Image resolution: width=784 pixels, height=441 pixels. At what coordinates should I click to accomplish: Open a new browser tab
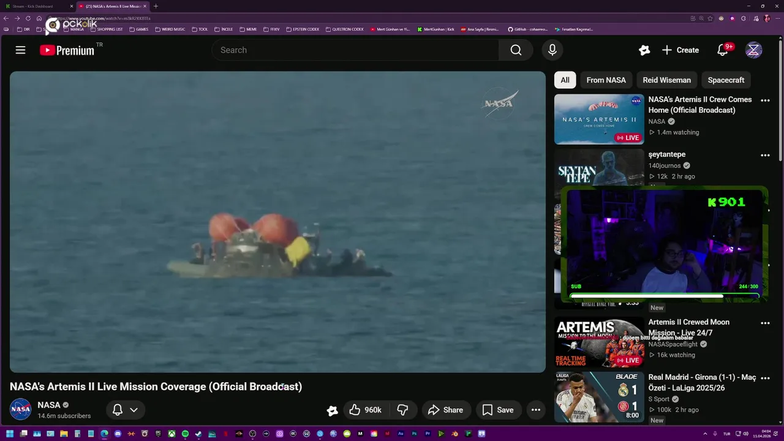pyautogui.click(x=156, y=6)
